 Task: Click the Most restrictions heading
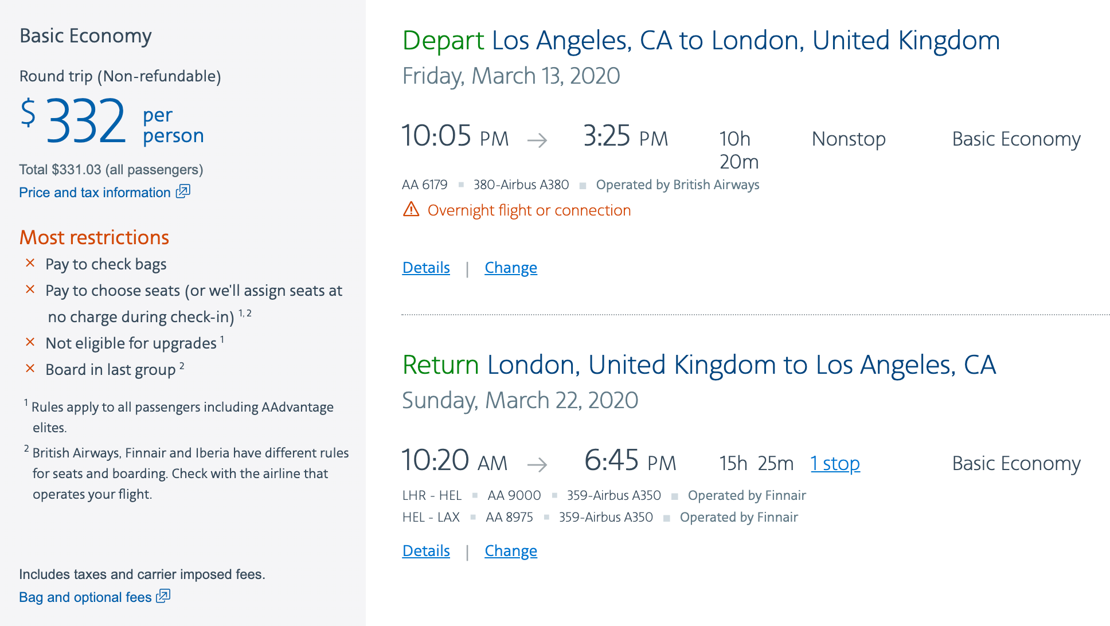pyautogui.click(x=95, y=237)
